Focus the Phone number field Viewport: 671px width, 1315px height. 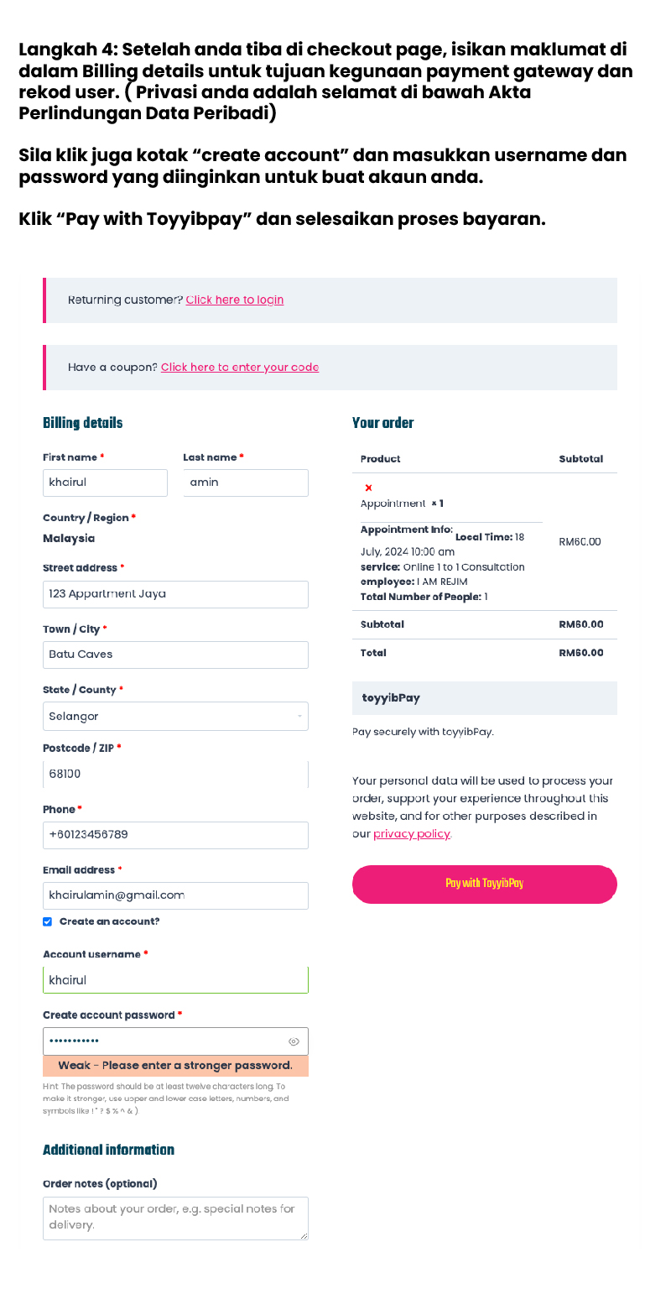coord(175,835)
